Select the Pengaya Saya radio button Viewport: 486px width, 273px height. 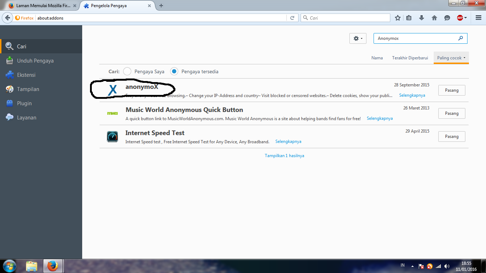point(127,71)
